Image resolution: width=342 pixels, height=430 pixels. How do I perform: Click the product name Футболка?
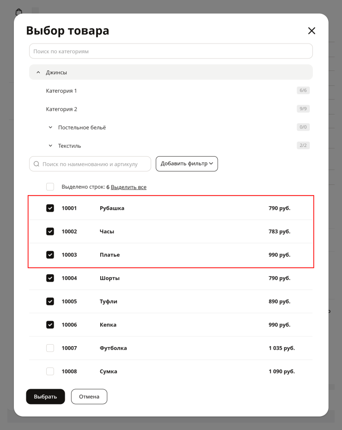[x=113, y=348]
